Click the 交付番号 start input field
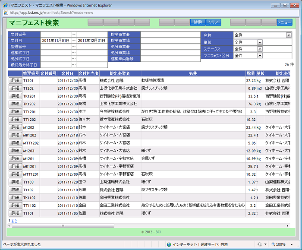The height and width of the screenshot is (250, 302). tap(56, 35)
